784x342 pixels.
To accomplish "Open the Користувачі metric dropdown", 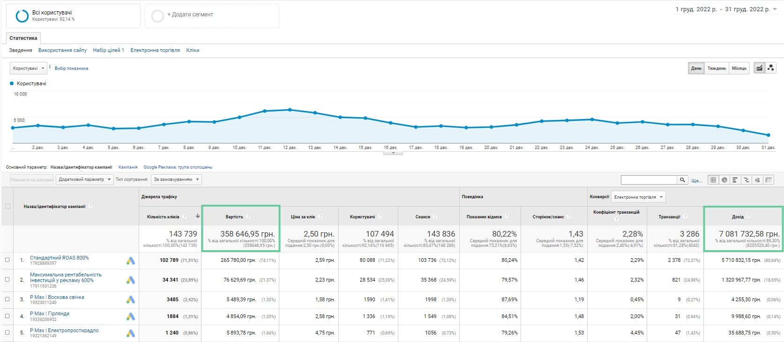I will click(x=29, y=68).
